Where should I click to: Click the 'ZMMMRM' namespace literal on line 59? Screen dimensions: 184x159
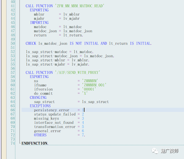click(x=90, y=81)
